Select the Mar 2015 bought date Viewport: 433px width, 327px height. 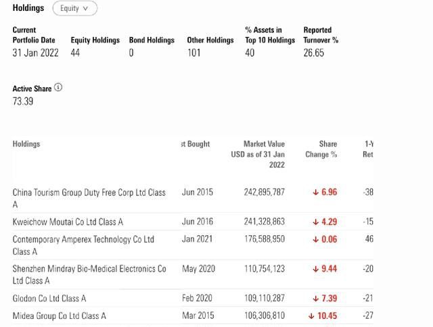coord(198,316)
